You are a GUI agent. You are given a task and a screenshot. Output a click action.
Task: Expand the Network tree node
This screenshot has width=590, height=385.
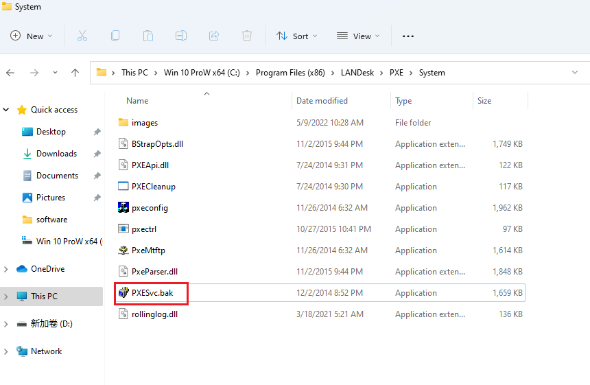pos(6,351)
